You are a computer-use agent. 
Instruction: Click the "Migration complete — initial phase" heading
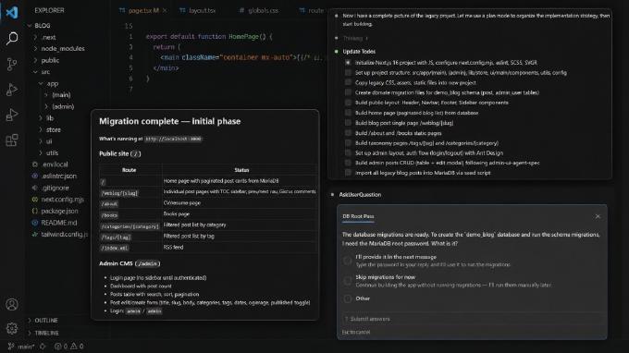(x=169, y=121)
